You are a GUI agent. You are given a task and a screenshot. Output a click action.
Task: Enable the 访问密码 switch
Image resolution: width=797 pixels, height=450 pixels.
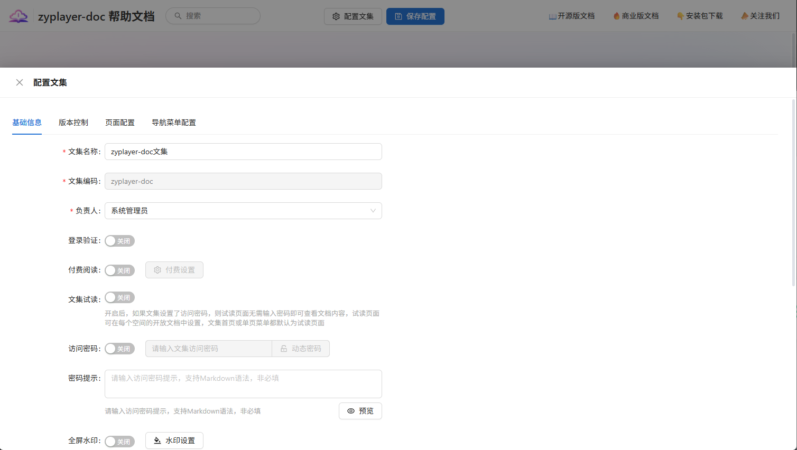coord(120,349)
